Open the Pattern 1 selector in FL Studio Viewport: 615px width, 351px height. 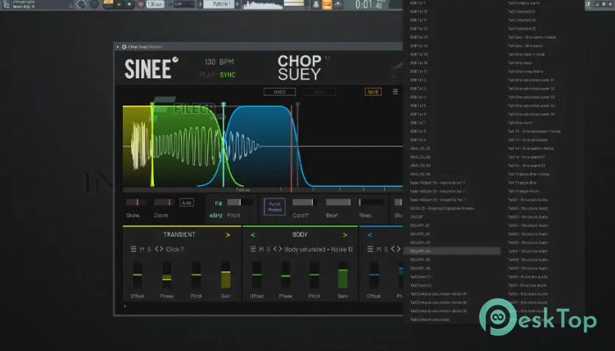pos(221,4)
